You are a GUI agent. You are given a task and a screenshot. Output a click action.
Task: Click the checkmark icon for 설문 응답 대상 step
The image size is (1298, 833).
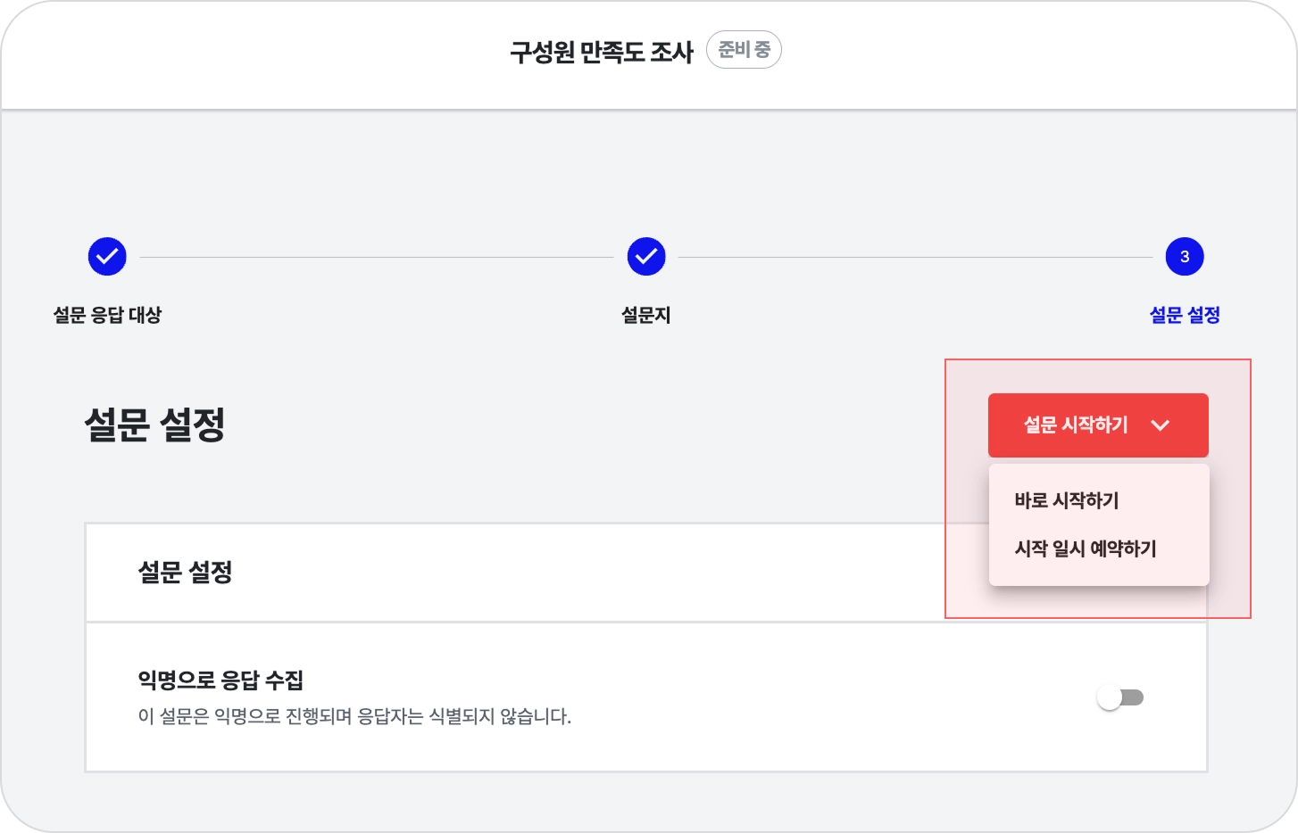tap(107, 257)
